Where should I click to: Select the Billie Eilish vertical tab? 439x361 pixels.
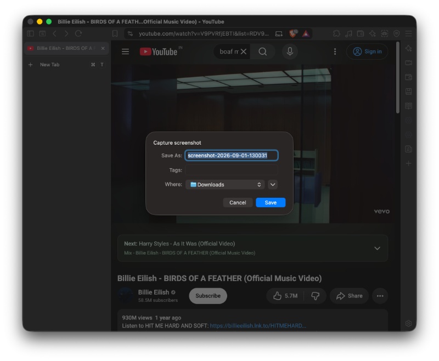[66, 48]
